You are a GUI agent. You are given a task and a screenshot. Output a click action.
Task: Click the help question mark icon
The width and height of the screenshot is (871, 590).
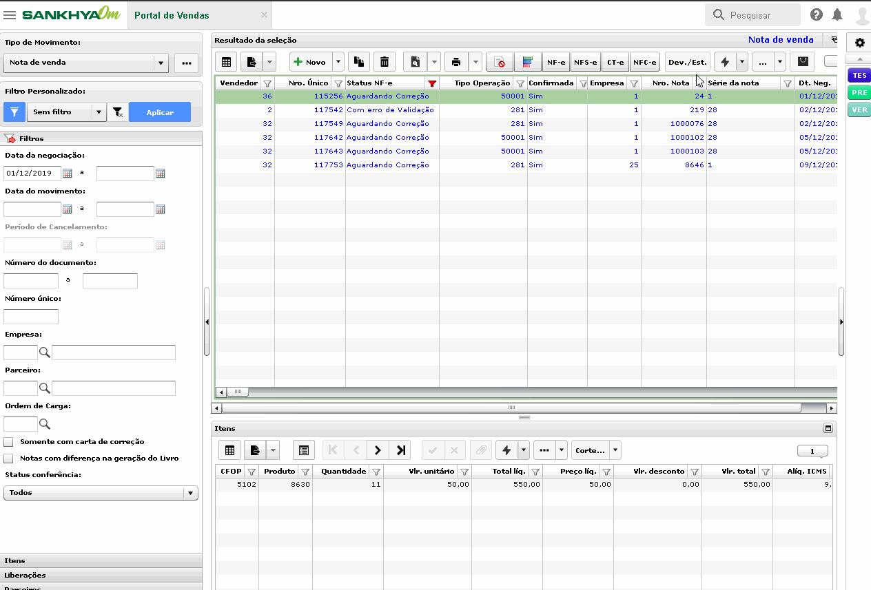click(x=817, y=14)
